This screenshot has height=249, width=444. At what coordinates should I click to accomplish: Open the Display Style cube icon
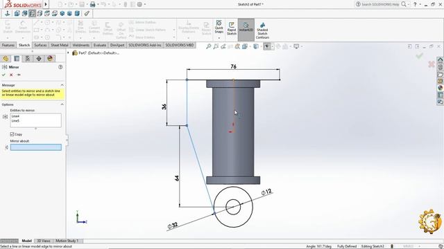click(x=256, y=46)
